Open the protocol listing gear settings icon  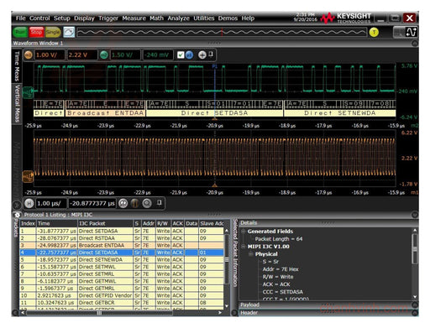[18, 215]
